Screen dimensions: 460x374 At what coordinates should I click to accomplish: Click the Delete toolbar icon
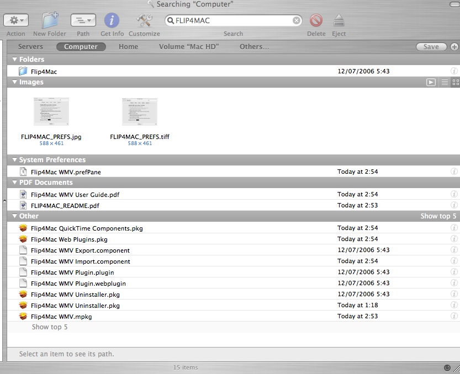coord(316,20)
